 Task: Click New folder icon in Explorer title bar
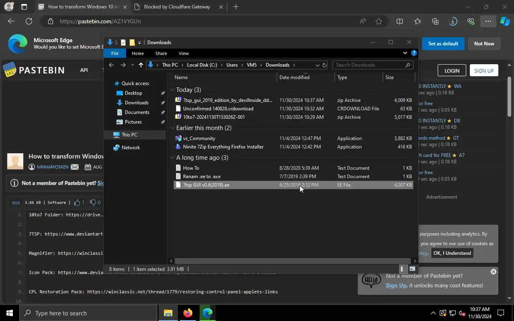coord(132,43)
